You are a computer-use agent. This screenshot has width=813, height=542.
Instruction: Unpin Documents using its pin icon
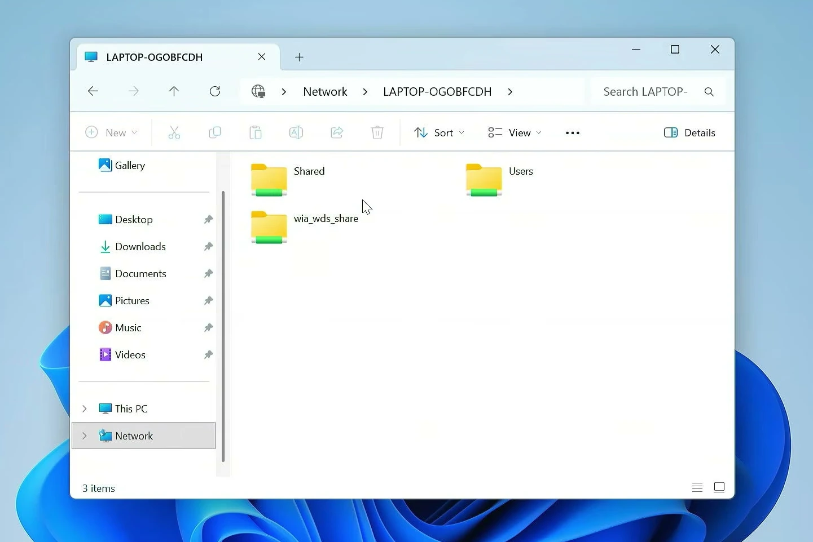[x=208, y=274]
